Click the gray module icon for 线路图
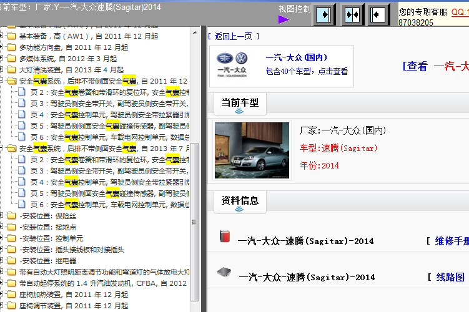The width and height of the screenshot is (469, 312). pos(224,271)
